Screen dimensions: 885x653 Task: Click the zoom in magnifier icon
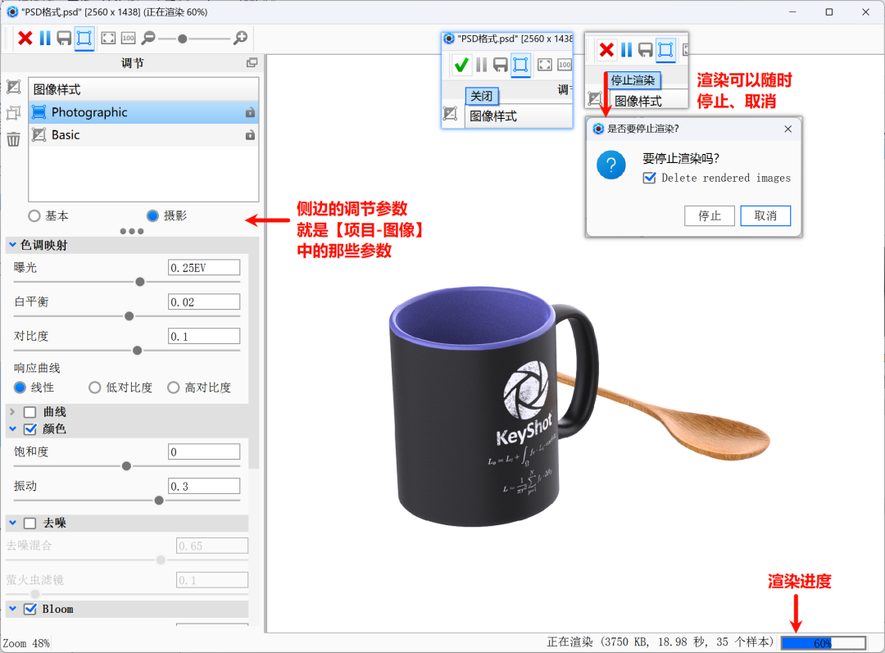pyautogui.click(x=240, y=39)
